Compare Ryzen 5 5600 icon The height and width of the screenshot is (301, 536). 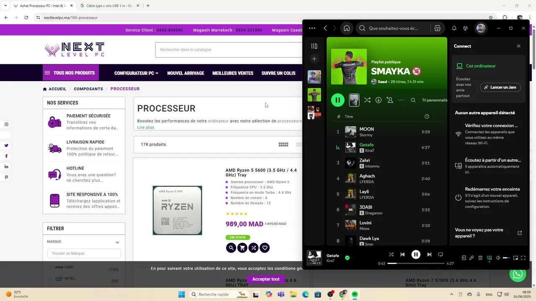[253, 248]
